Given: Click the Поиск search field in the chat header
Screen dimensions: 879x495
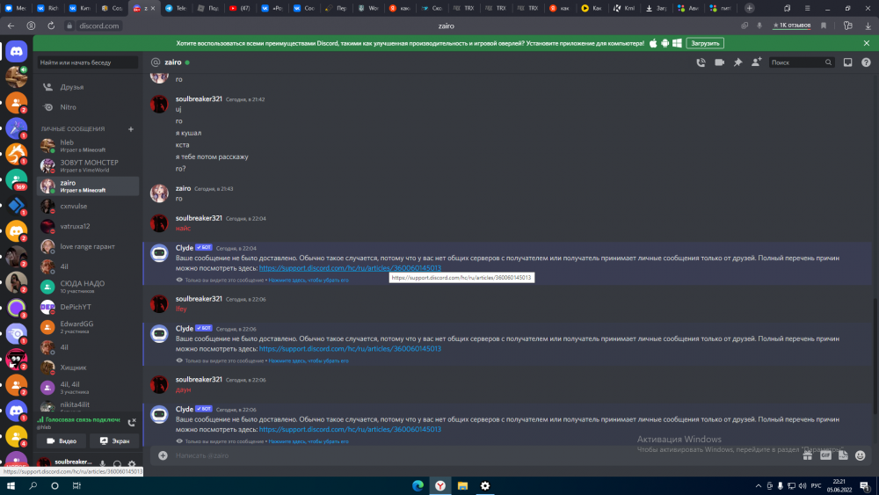Looking at the screenshot, I should point(801,62).
